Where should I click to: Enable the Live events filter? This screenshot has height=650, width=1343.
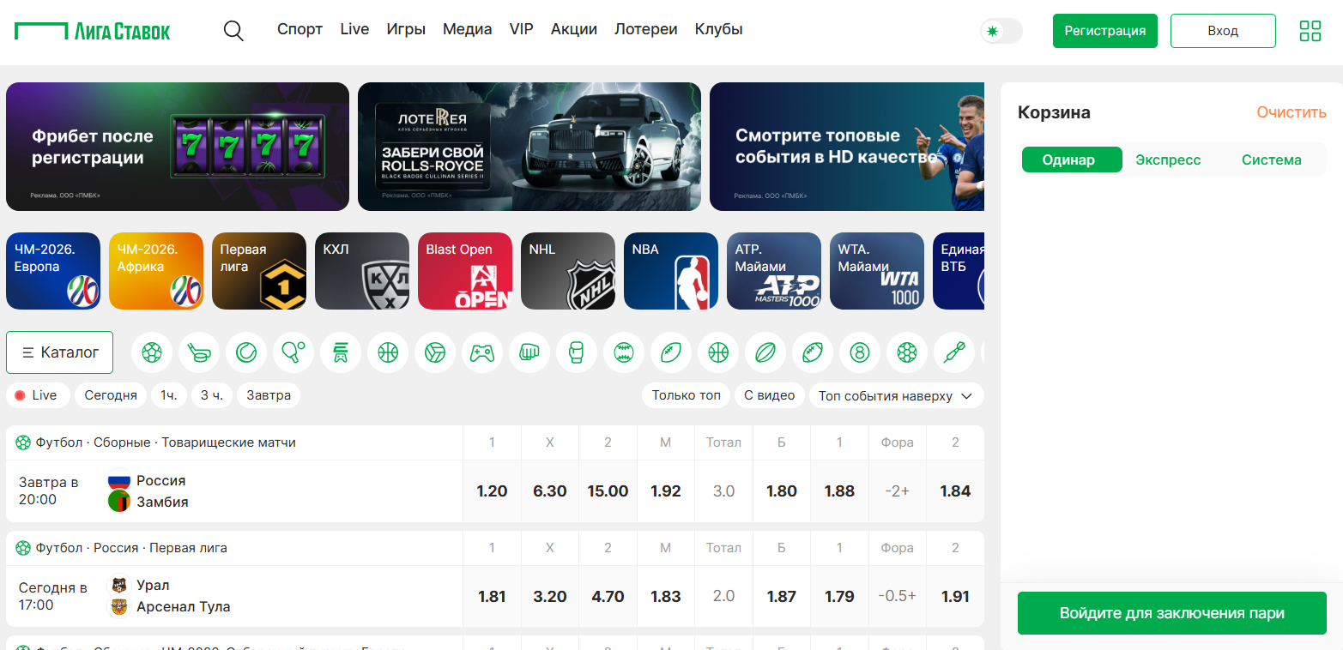36,395
